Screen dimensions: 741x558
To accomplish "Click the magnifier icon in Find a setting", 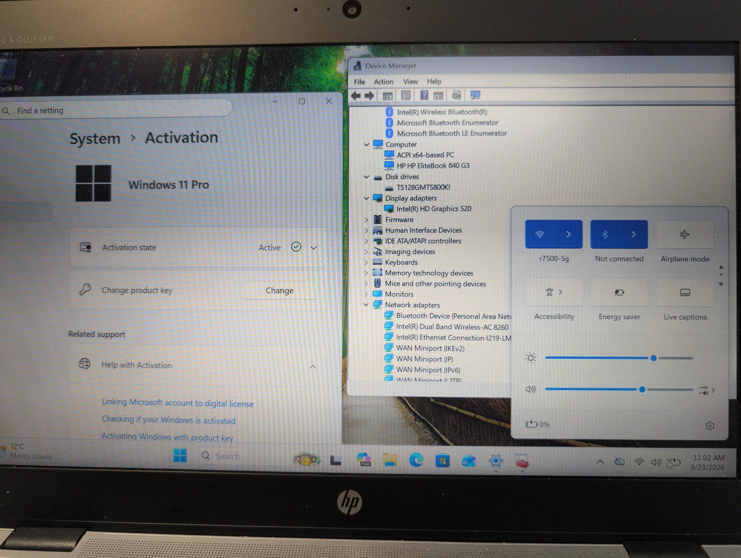I will (6, 110).
